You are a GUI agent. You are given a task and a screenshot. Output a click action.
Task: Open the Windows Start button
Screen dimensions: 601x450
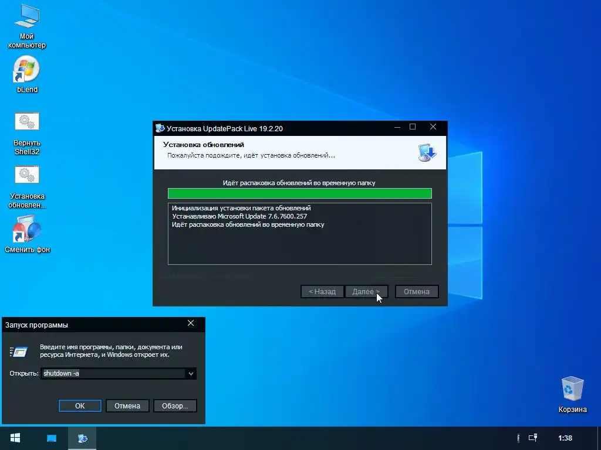15,438
